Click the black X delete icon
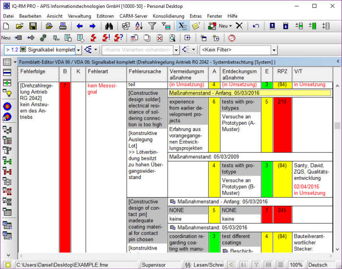Viewport: 342px width, 269px height. 239,26
